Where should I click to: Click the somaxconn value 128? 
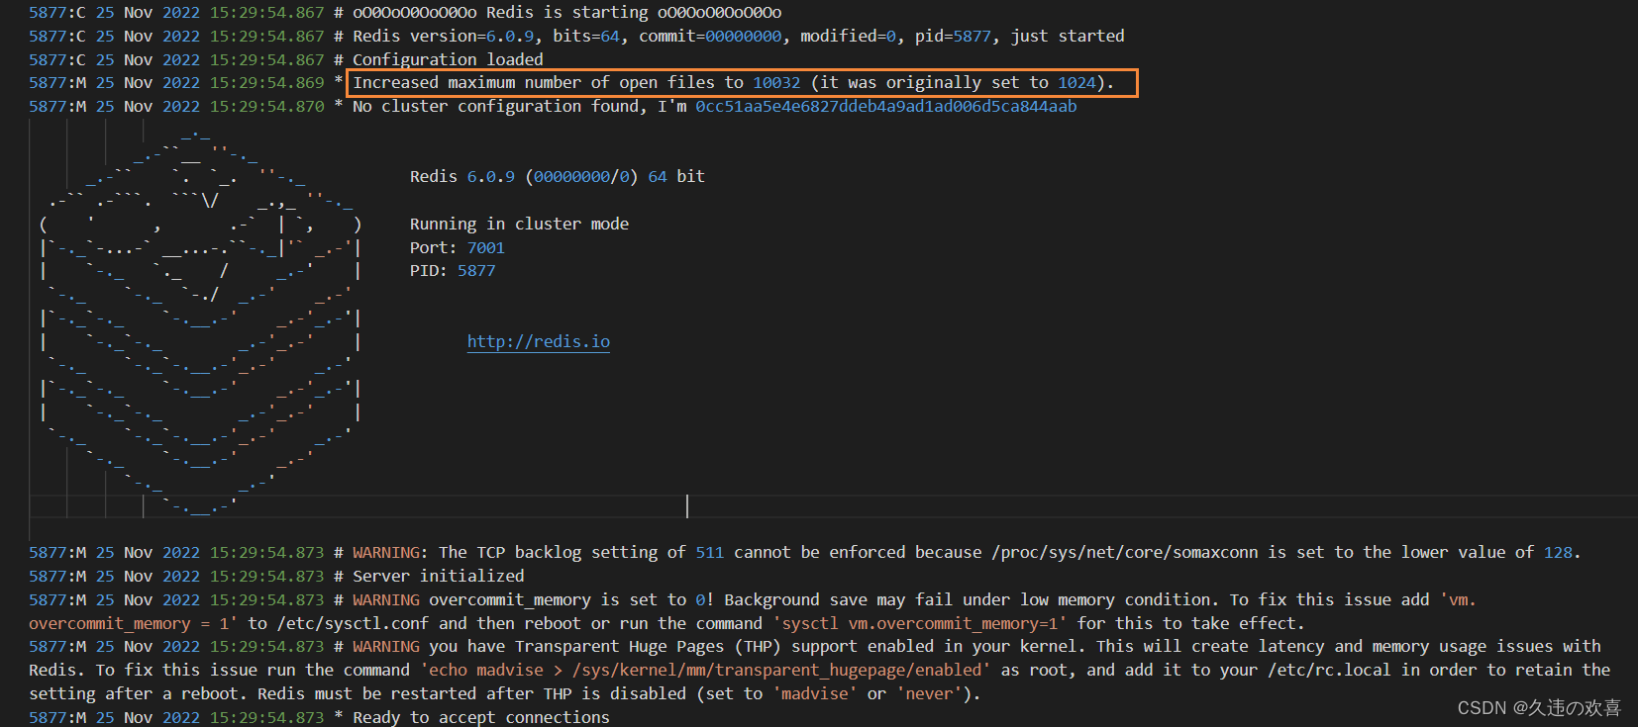pos(1558,552)
